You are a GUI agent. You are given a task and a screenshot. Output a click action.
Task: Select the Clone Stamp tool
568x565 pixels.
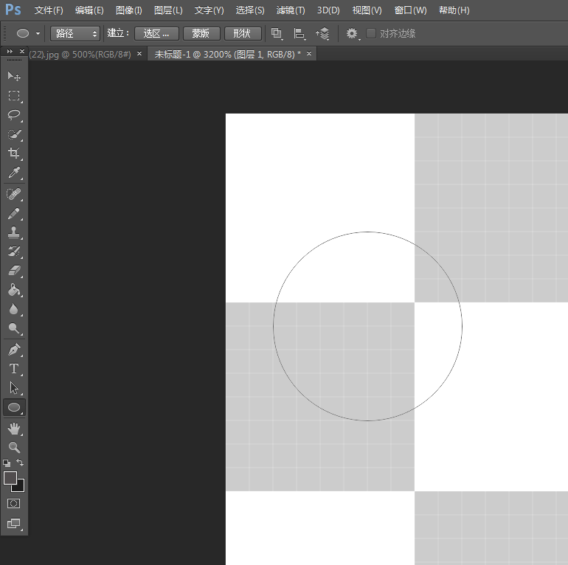(14, 232)
